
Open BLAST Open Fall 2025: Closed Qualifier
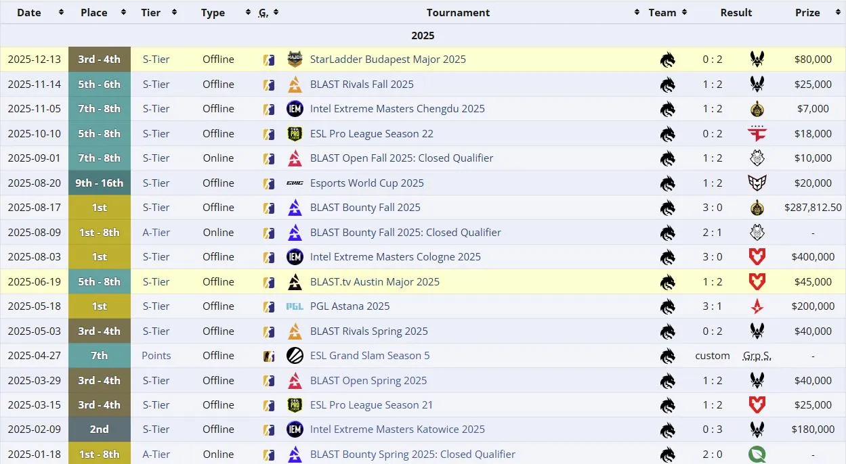pos(402,158)
